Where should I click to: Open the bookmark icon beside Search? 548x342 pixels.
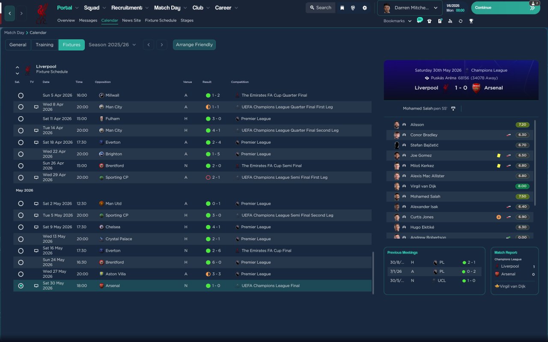[342, 8]
